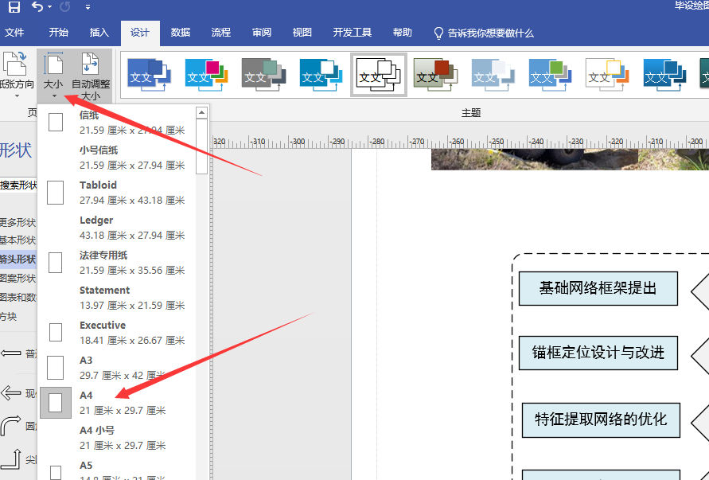Viewport: 709px width, 480px height.
Task: Click the 基础网络框架提出 shape on canvas
Action: tap(598, 288)
